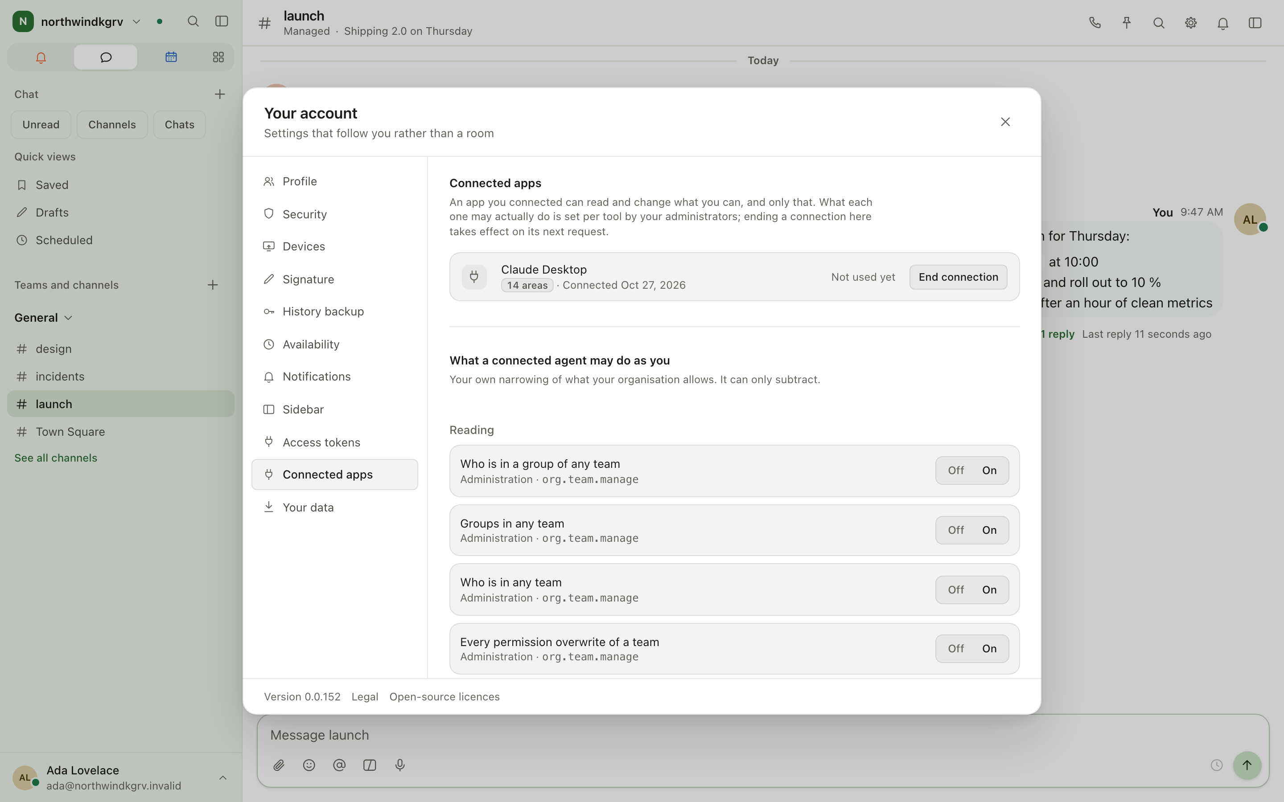Open Profile settings section
The width and height of the screenshot is (1284, 802).
tap(335, 181)
